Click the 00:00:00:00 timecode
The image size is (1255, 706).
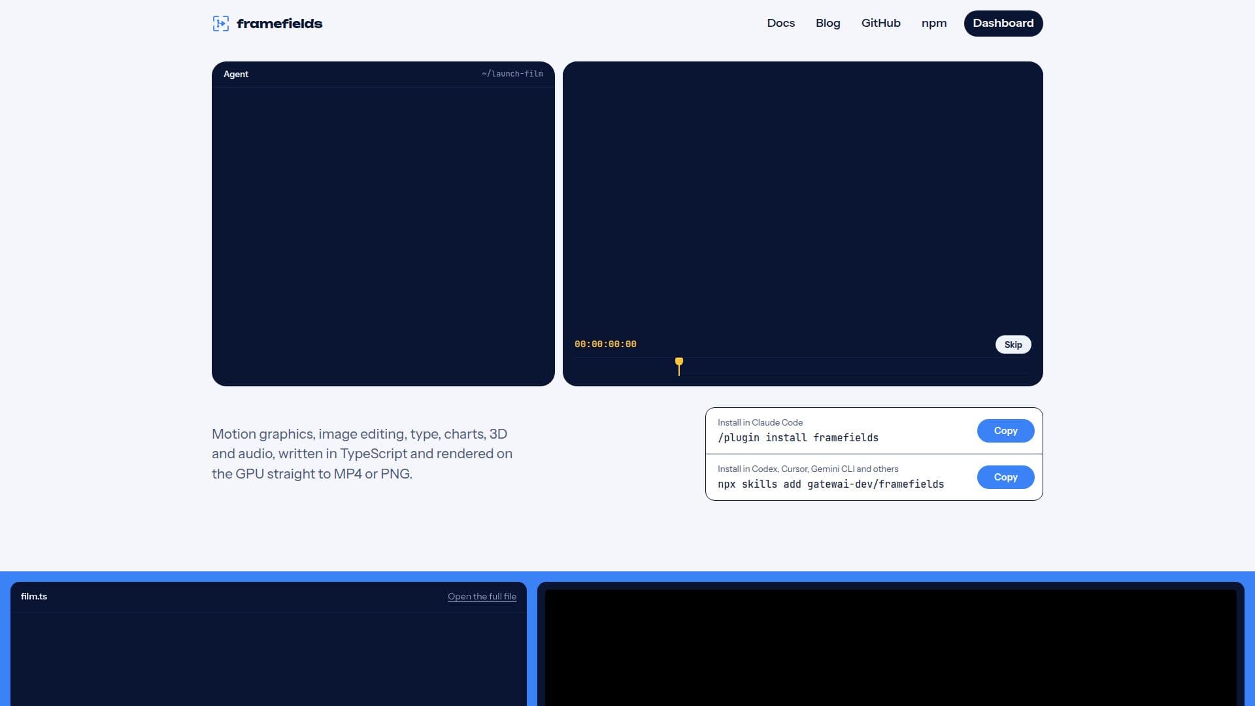coord(605,344)
